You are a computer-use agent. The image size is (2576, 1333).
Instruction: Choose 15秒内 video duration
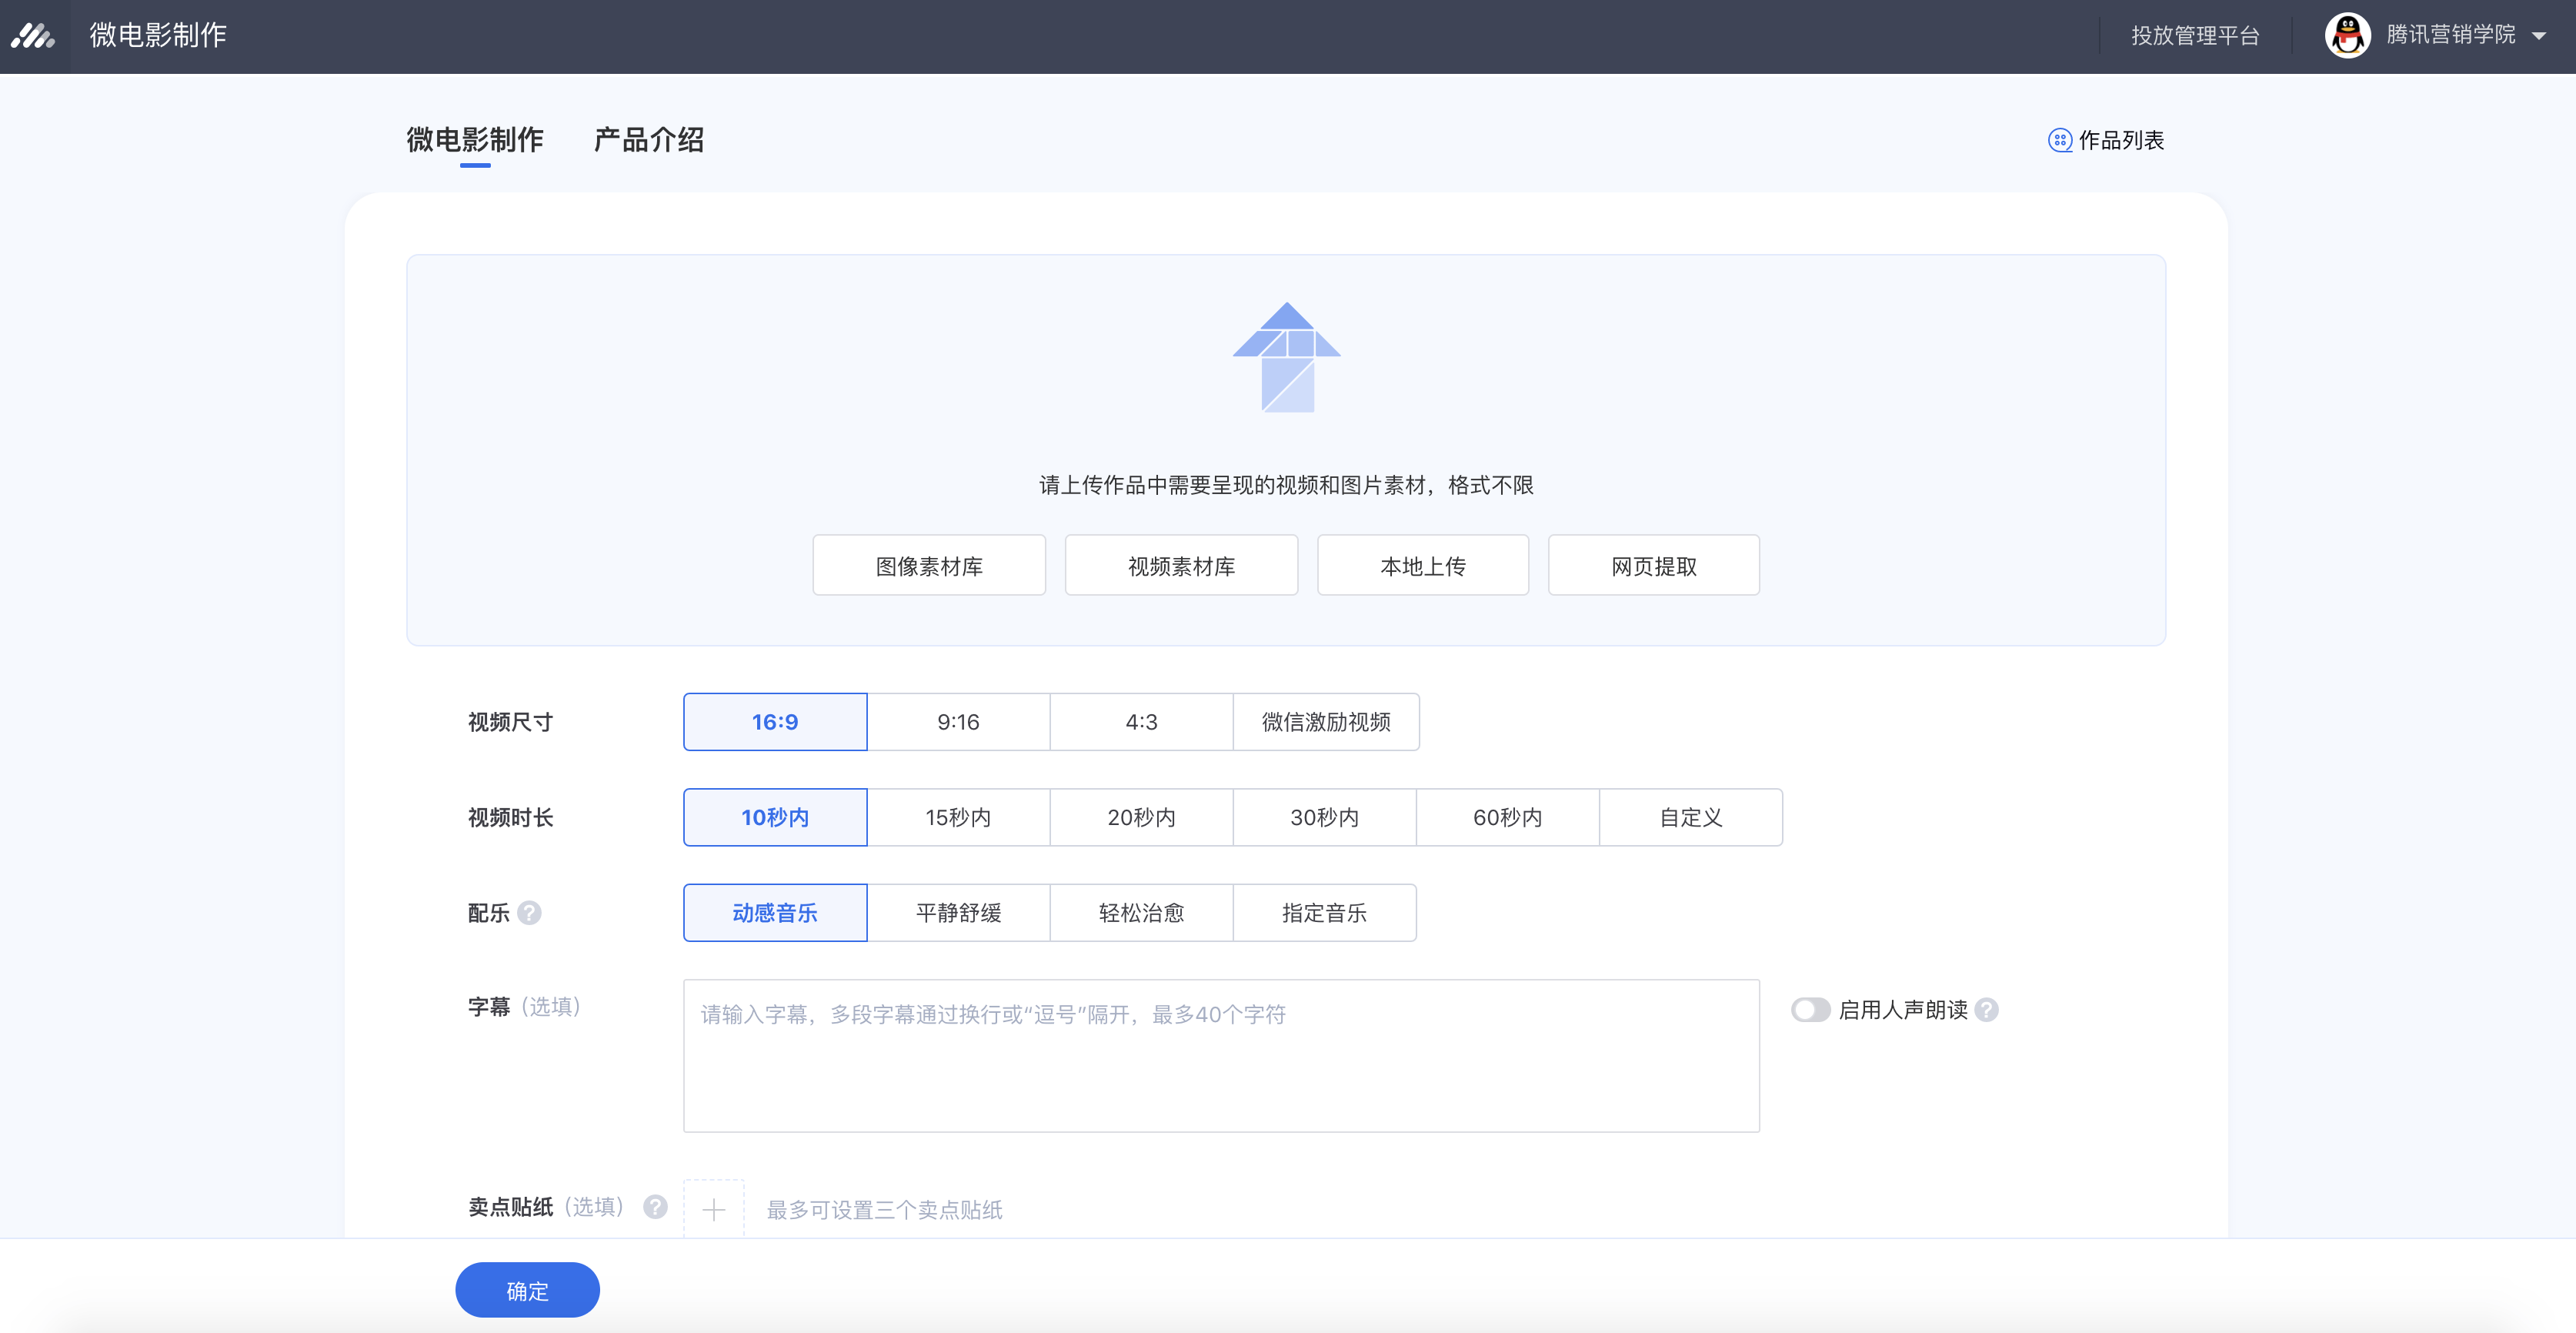958,818
